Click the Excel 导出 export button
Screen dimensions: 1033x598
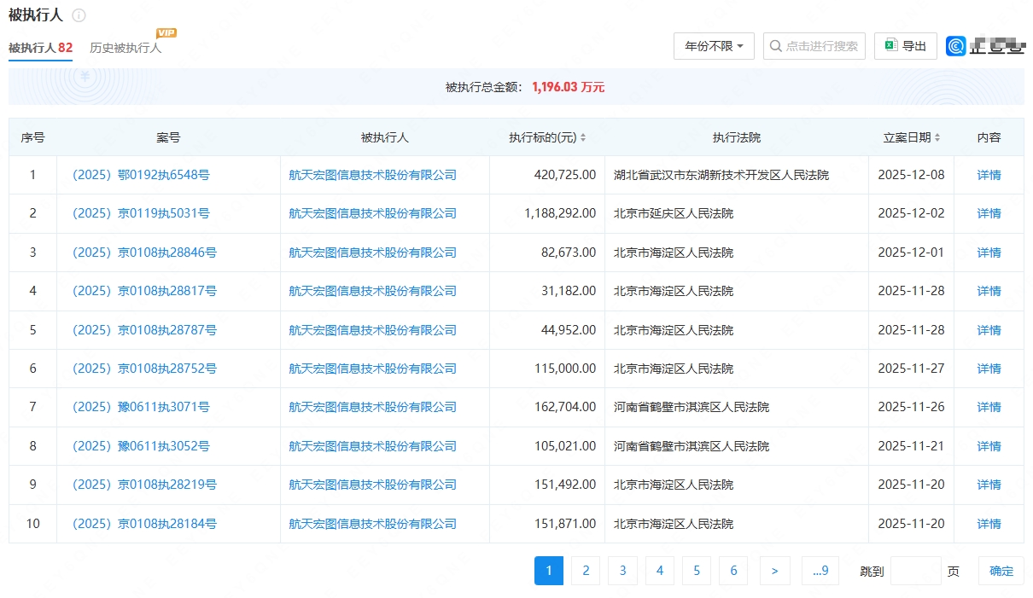pyautogui.click(x=905, y=46)
